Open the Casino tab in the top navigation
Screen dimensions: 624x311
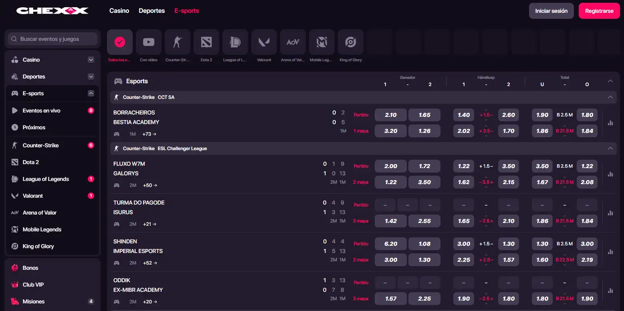(x=119, y=11)
